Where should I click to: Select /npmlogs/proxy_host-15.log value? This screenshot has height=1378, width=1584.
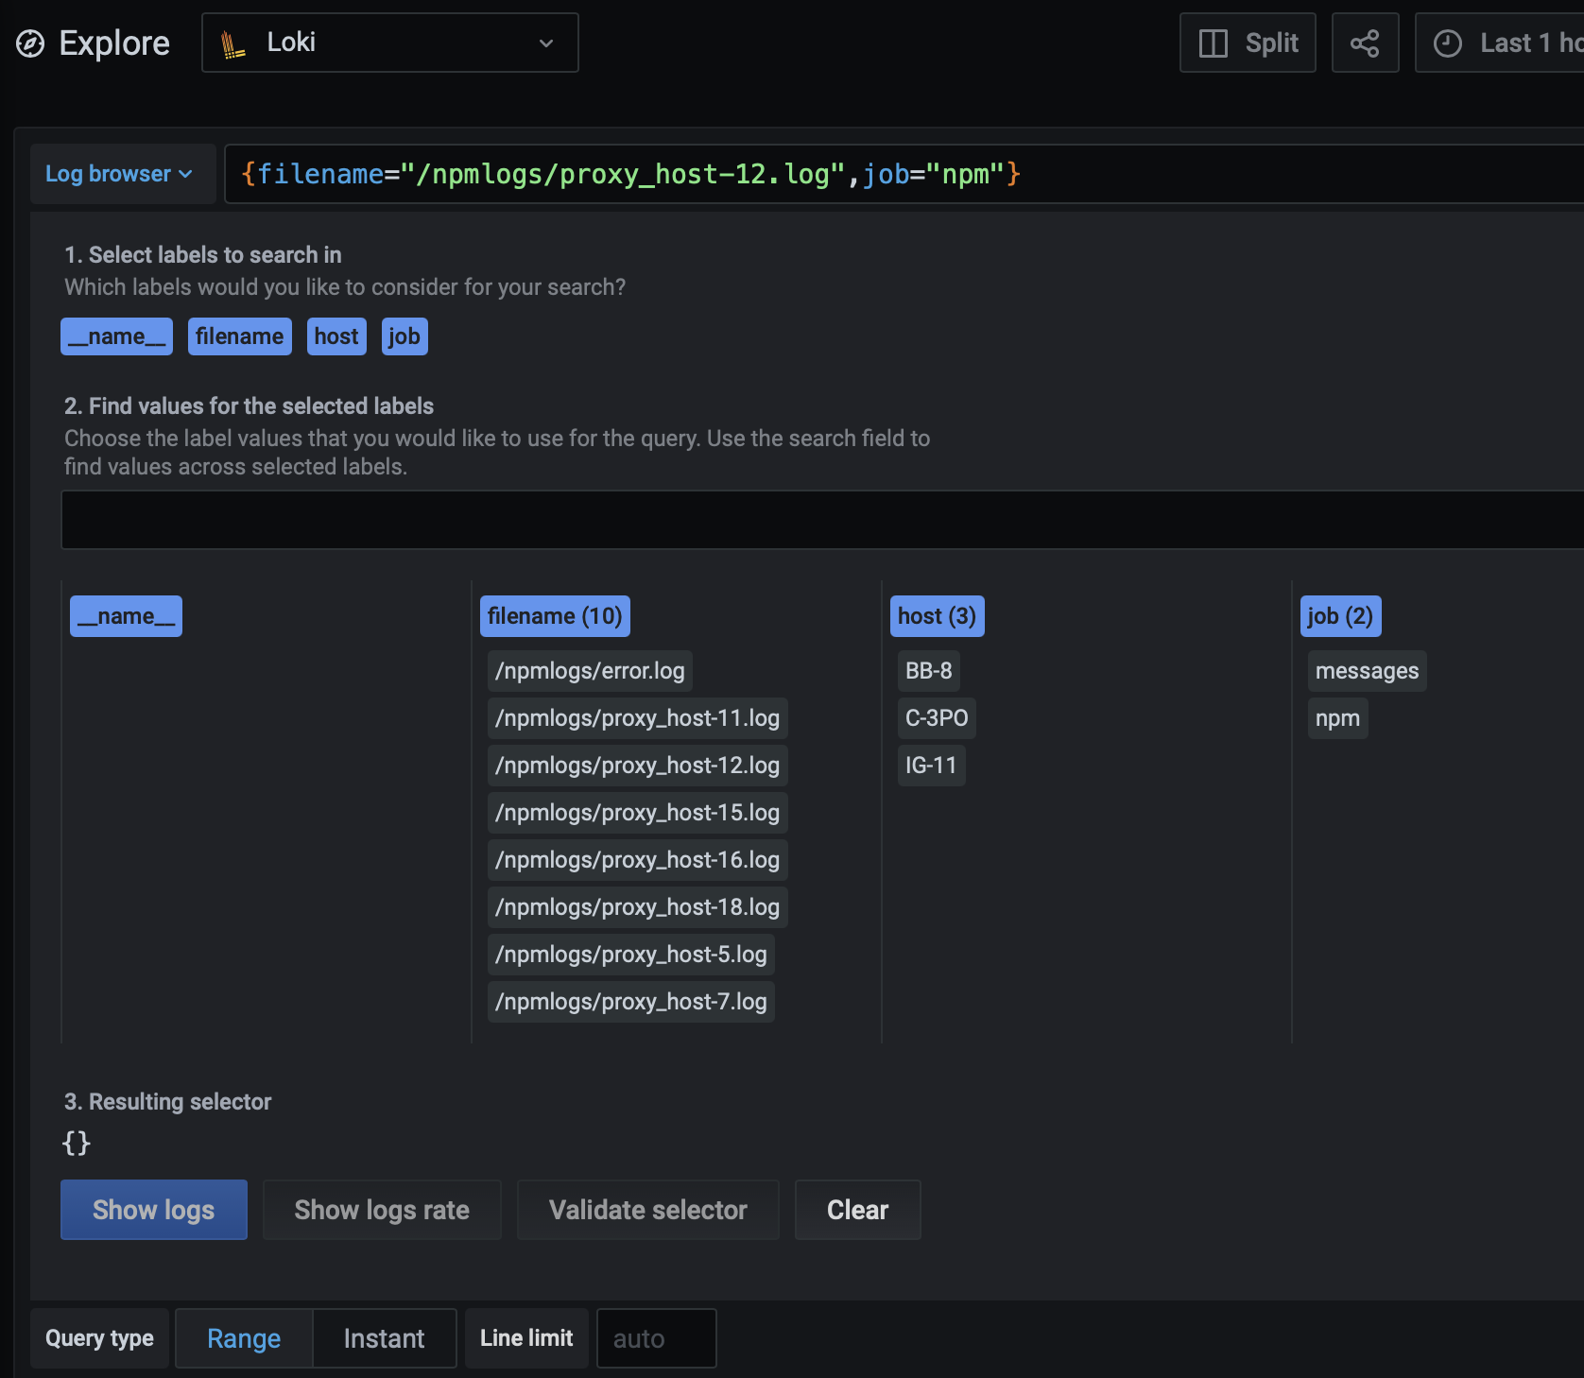click(x=638, y=813)
